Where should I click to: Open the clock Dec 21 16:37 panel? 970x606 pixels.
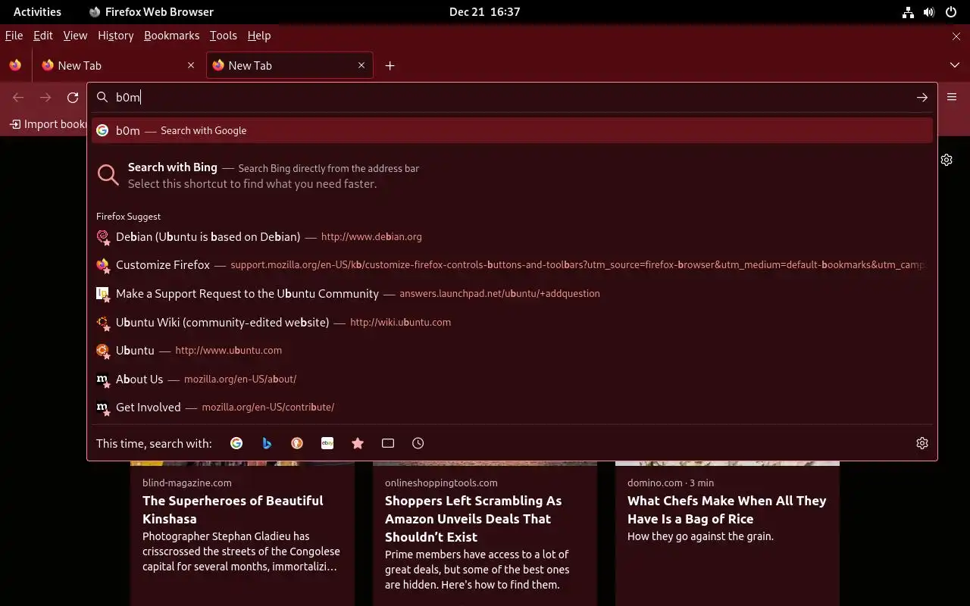(x=484, y=11)
